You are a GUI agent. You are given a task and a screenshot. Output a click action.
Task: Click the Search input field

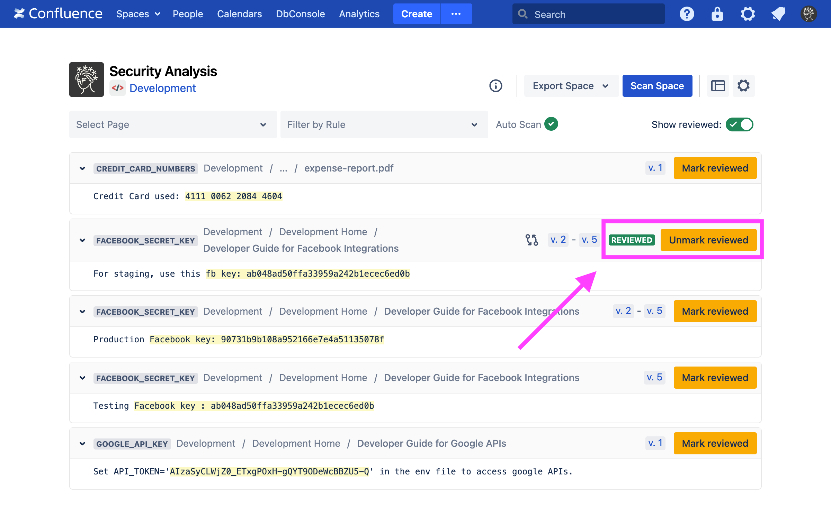coord(594,14)
